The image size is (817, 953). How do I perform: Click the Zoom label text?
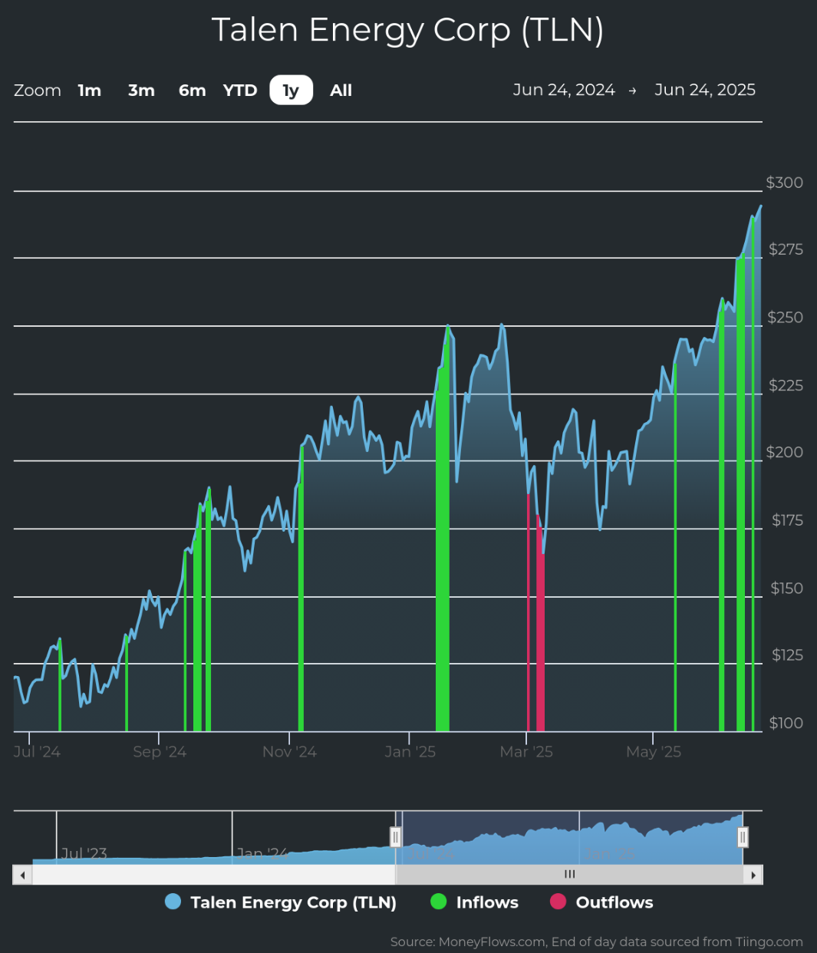[38, 91]
